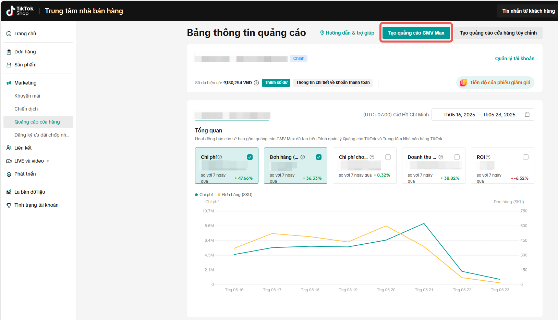Click the info icon next to Doanh thu

441,157
